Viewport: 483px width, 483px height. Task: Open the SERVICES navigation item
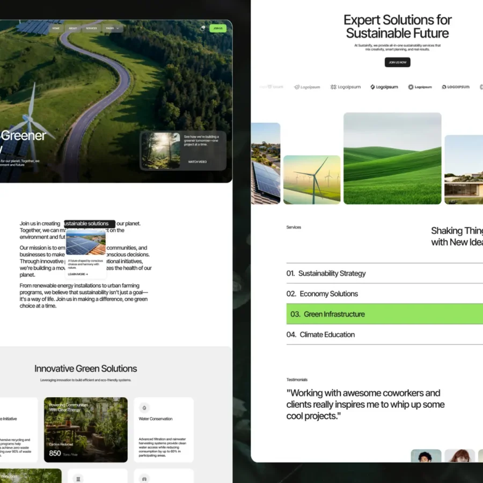(91, 28)
